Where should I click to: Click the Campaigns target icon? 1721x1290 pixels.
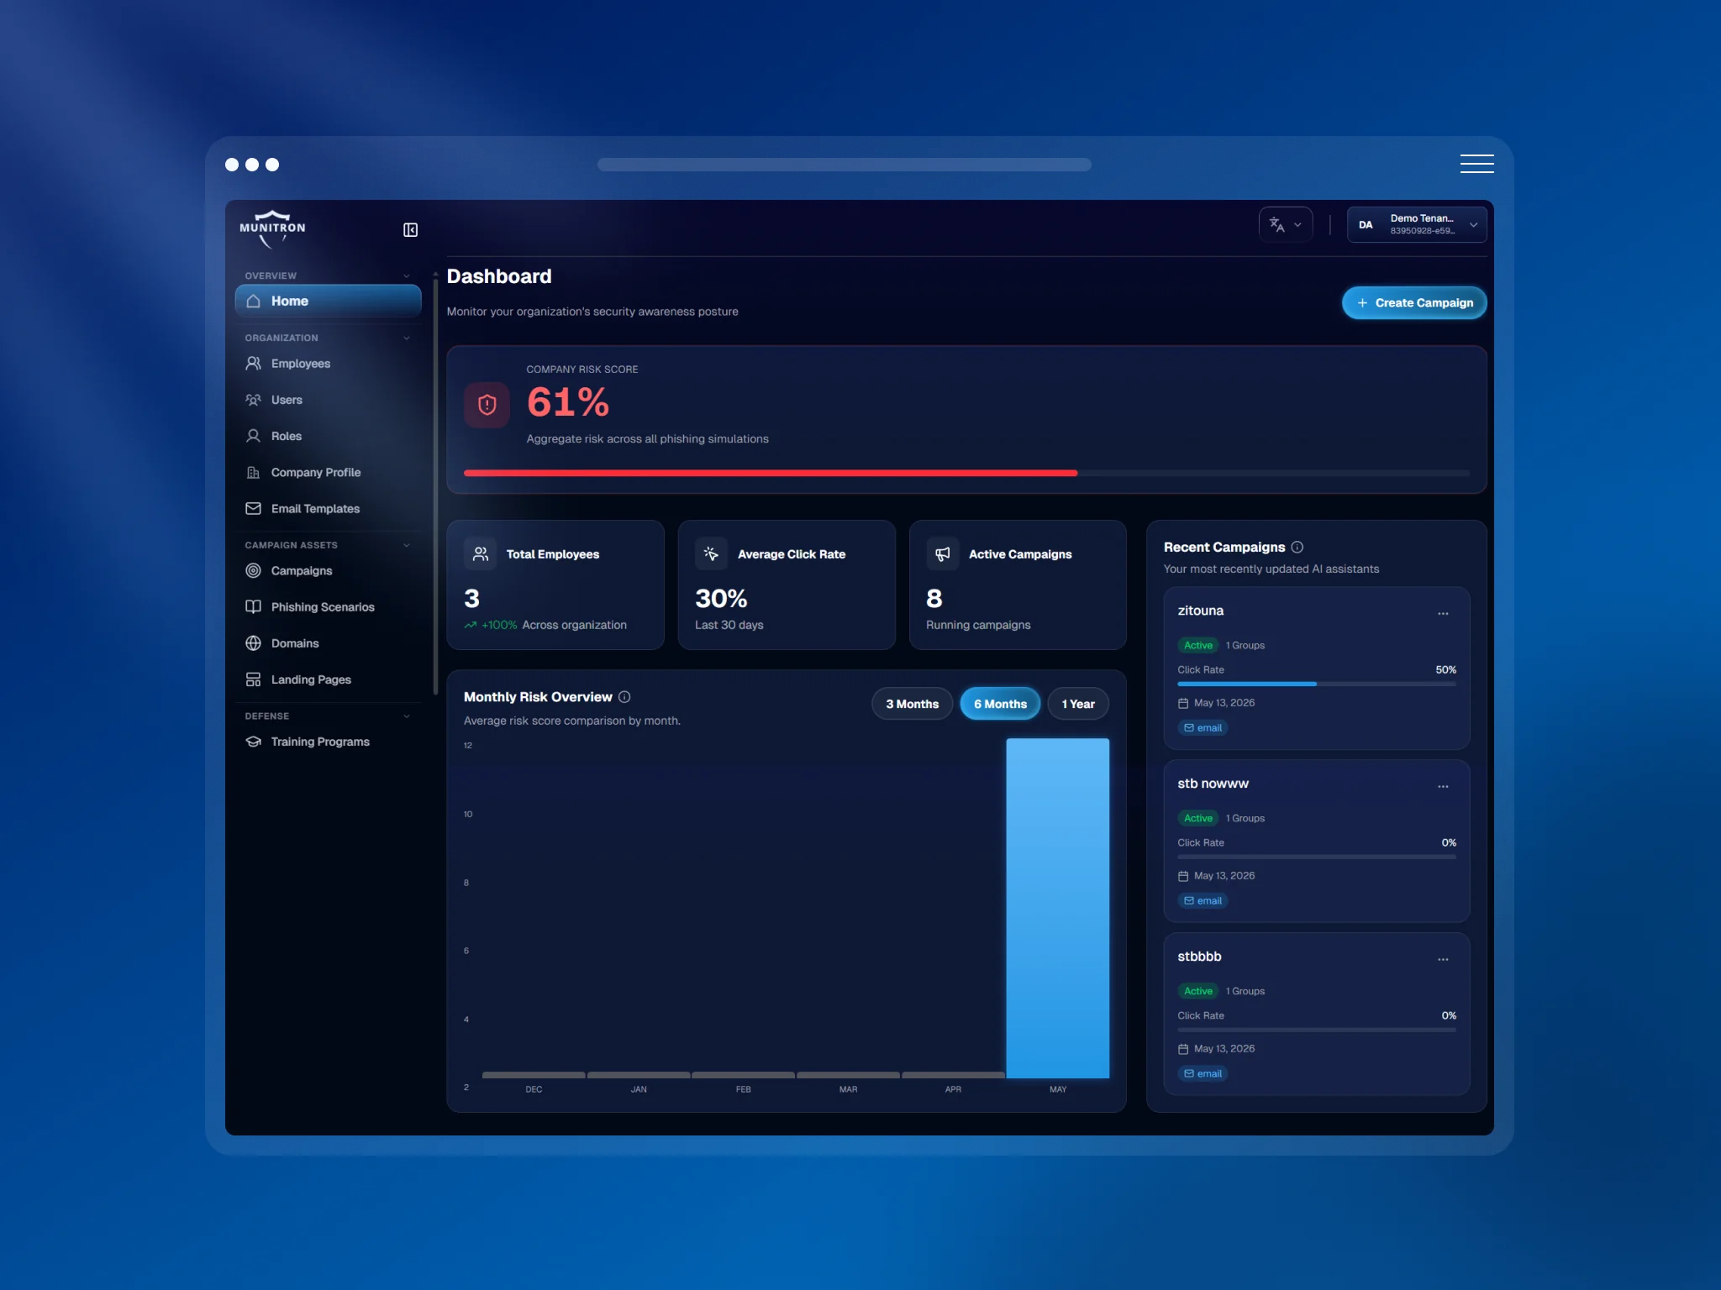253,570
